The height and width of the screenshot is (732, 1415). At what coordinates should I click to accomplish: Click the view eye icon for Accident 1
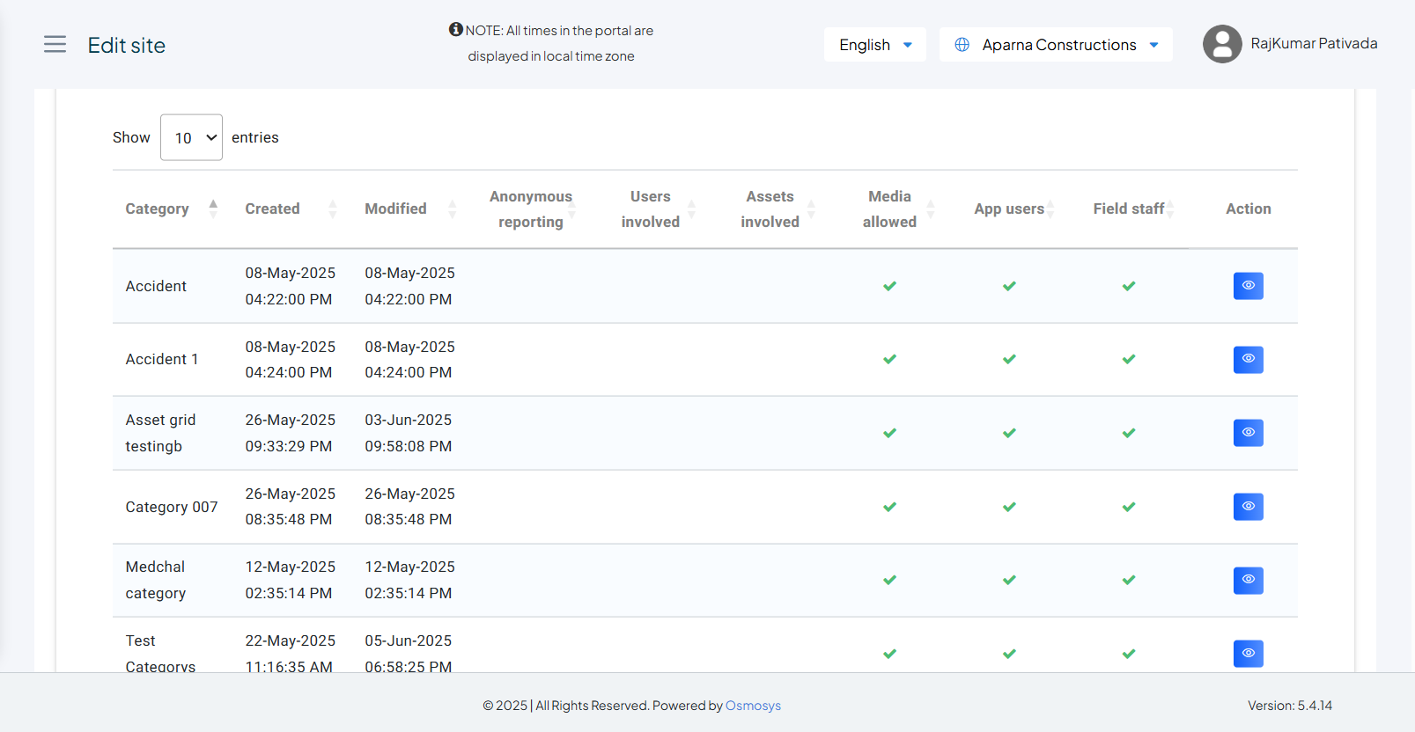1248,359
